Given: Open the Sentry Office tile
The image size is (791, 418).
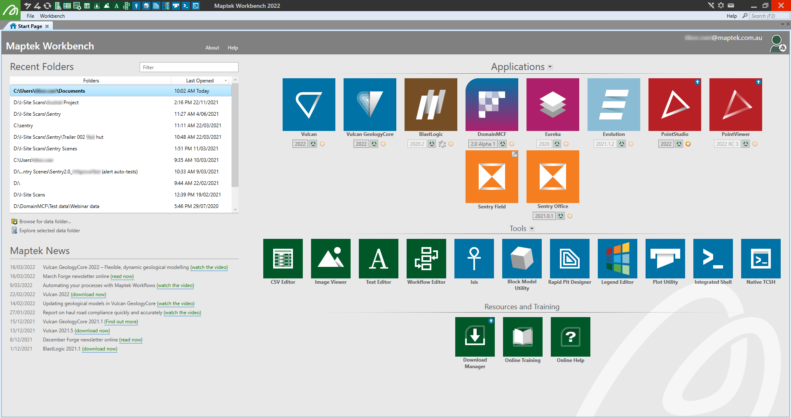Looking at the screenshot, I should coord(552,177).
